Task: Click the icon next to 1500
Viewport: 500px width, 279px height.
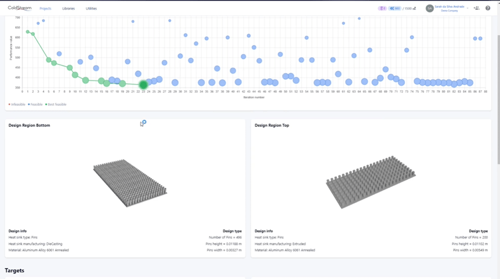Action: [x=415, y=9]
